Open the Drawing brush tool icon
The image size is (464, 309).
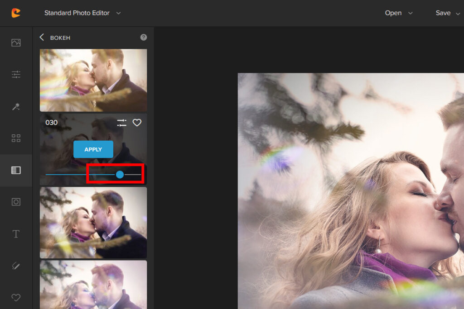click(x=16, y=266)
